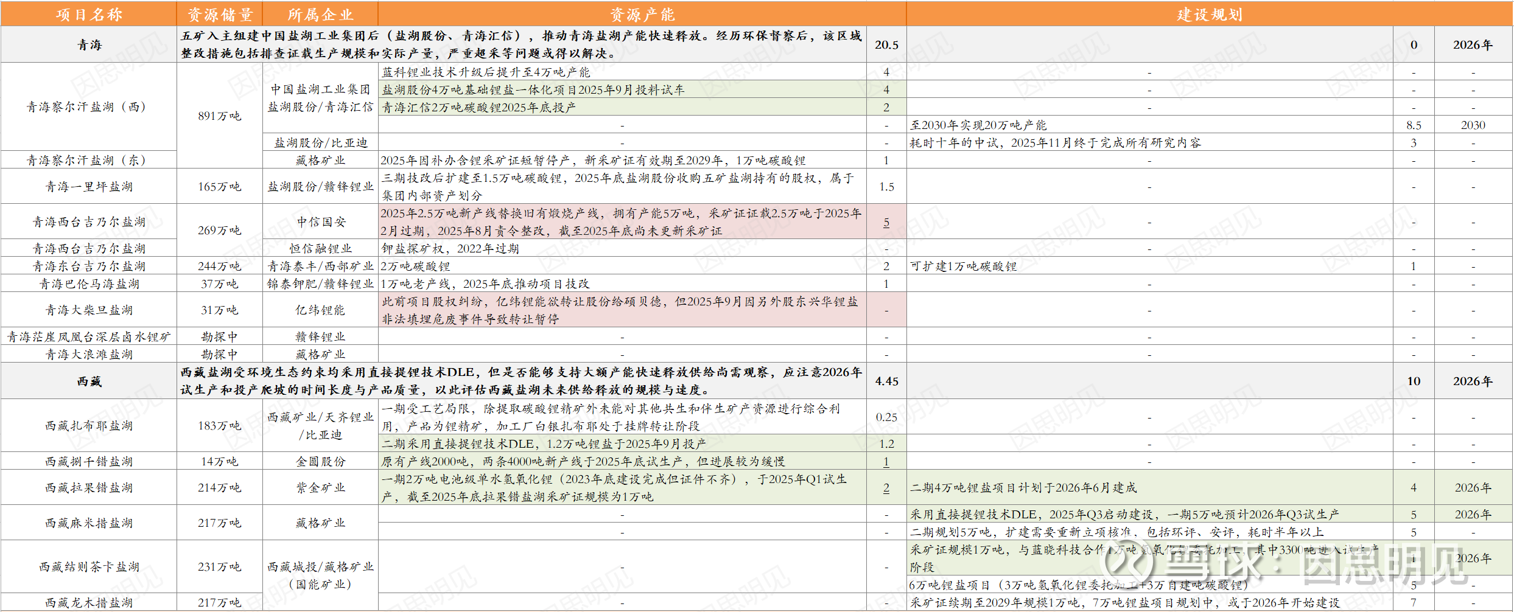
Task: Click the 244万吨 reserve cell
Action: [220, 266]
